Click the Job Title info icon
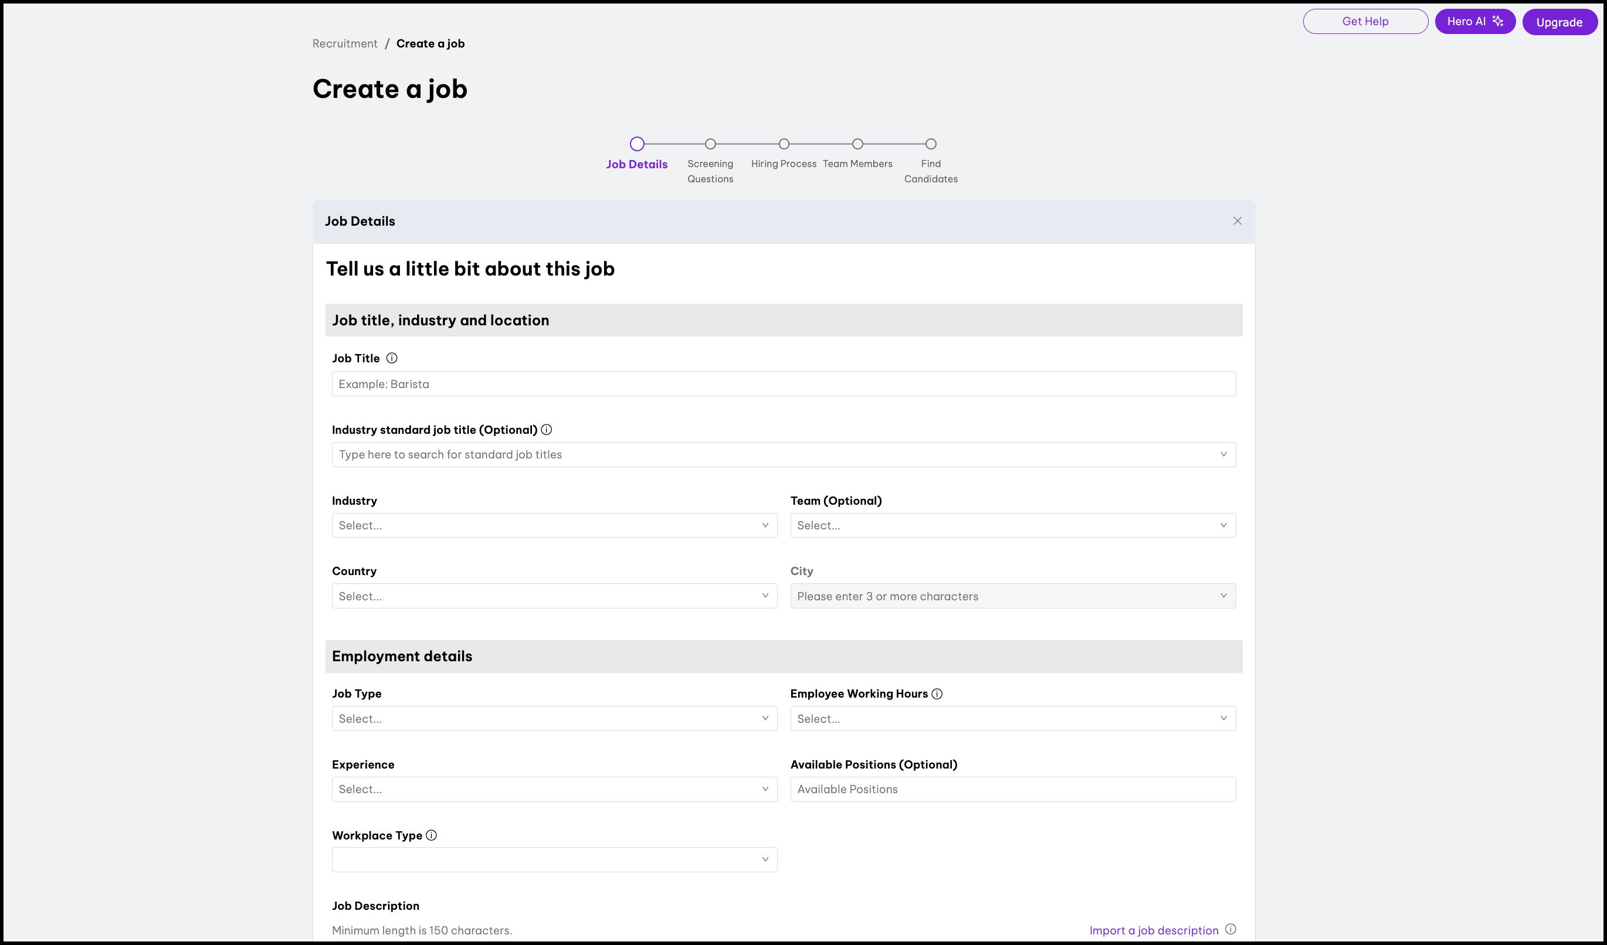Screen dimensions: 1607x945 click(392, 358)
